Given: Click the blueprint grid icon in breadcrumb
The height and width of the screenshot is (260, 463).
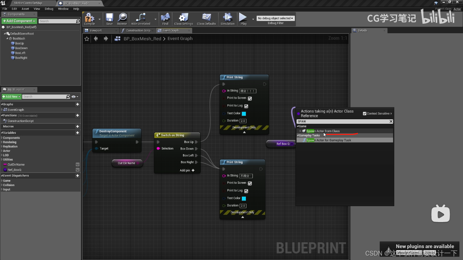Looking at the screenshot, I should point(118,39).
